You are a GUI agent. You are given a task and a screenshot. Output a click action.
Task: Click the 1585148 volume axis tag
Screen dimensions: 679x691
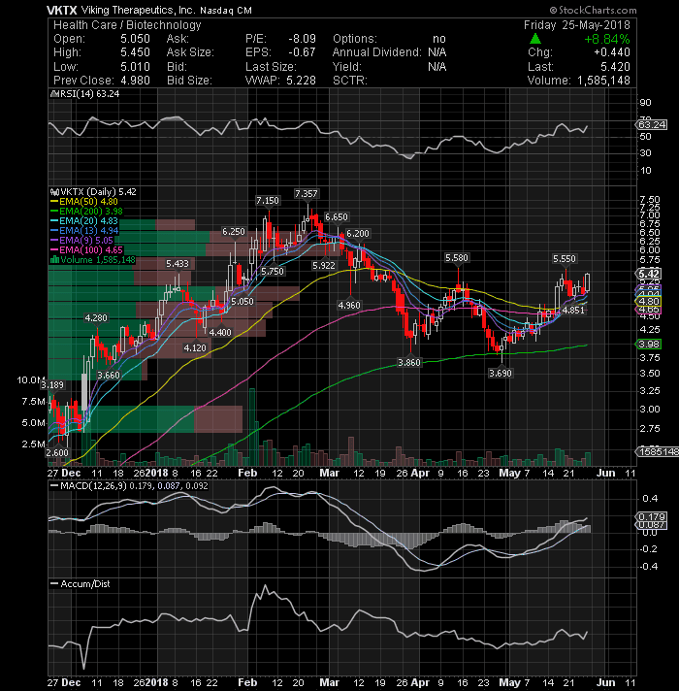(x=658, y=451)
